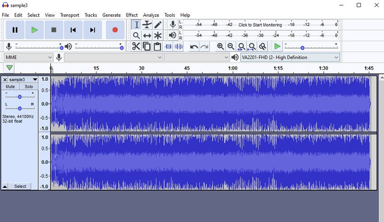Select the Multi-tool asterisk icon
Viewport: 384px width, 222px height.
click(157, 36)
